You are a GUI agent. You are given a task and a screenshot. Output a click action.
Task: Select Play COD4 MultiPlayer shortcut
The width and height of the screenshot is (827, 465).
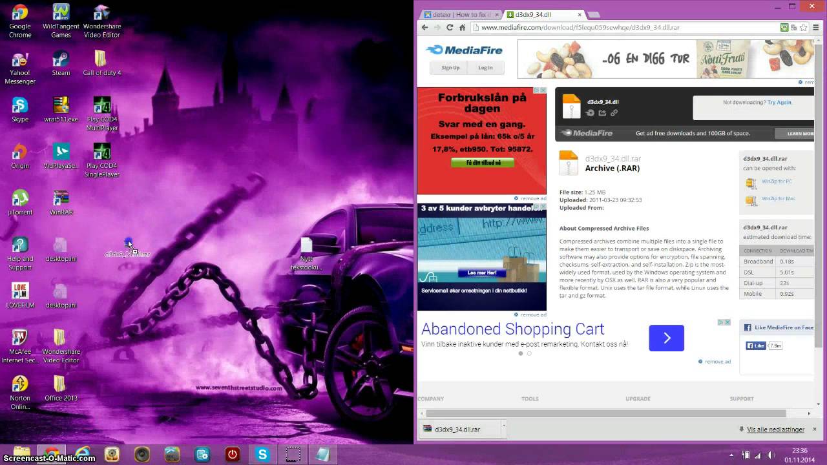tap(102, 114)
